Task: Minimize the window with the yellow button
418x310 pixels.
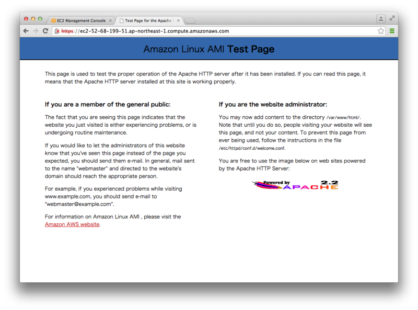Action: pyautogui.click(x=33, y=19)
